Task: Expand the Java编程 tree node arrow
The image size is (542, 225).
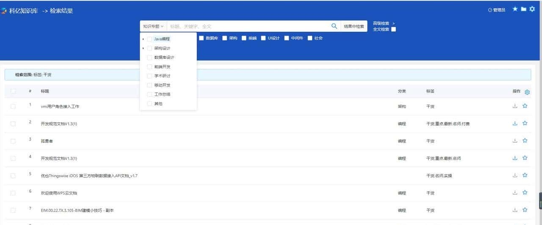Action: 144,39
